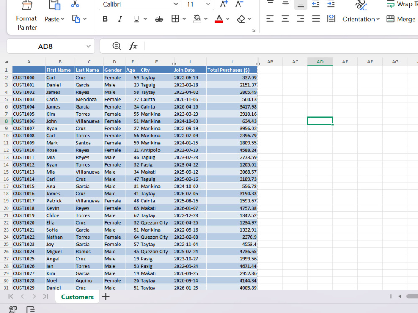Decrease indent

[x=316, y=3]
